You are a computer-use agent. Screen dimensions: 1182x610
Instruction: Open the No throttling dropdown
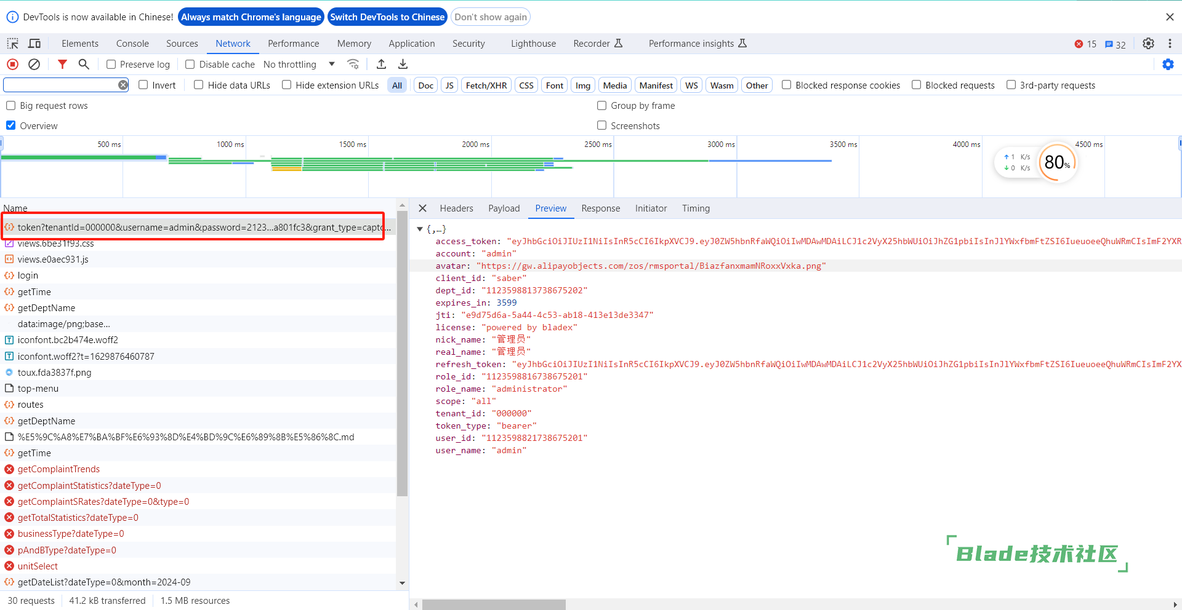pyautogui.click(x=299, y=64)
